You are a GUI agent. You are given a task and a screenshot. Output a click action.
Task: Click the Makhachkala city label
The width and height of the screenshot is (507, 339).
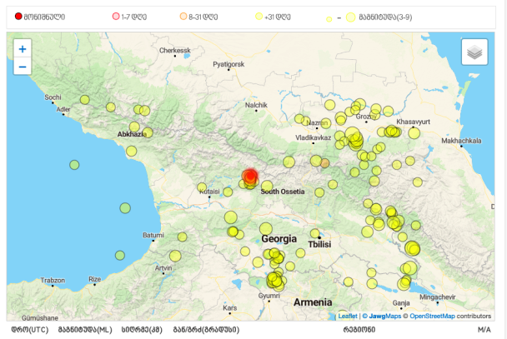(461, 141)
